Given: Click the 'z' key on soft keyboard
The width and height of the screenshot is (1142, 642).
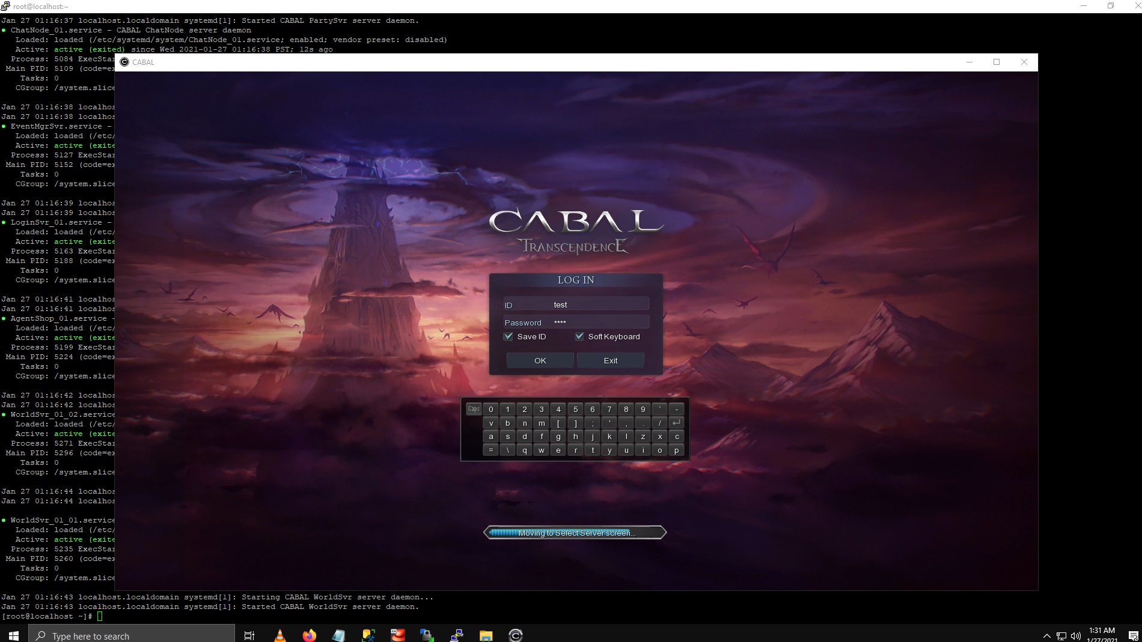Looking at the screenshot, I should coord(643,437).
